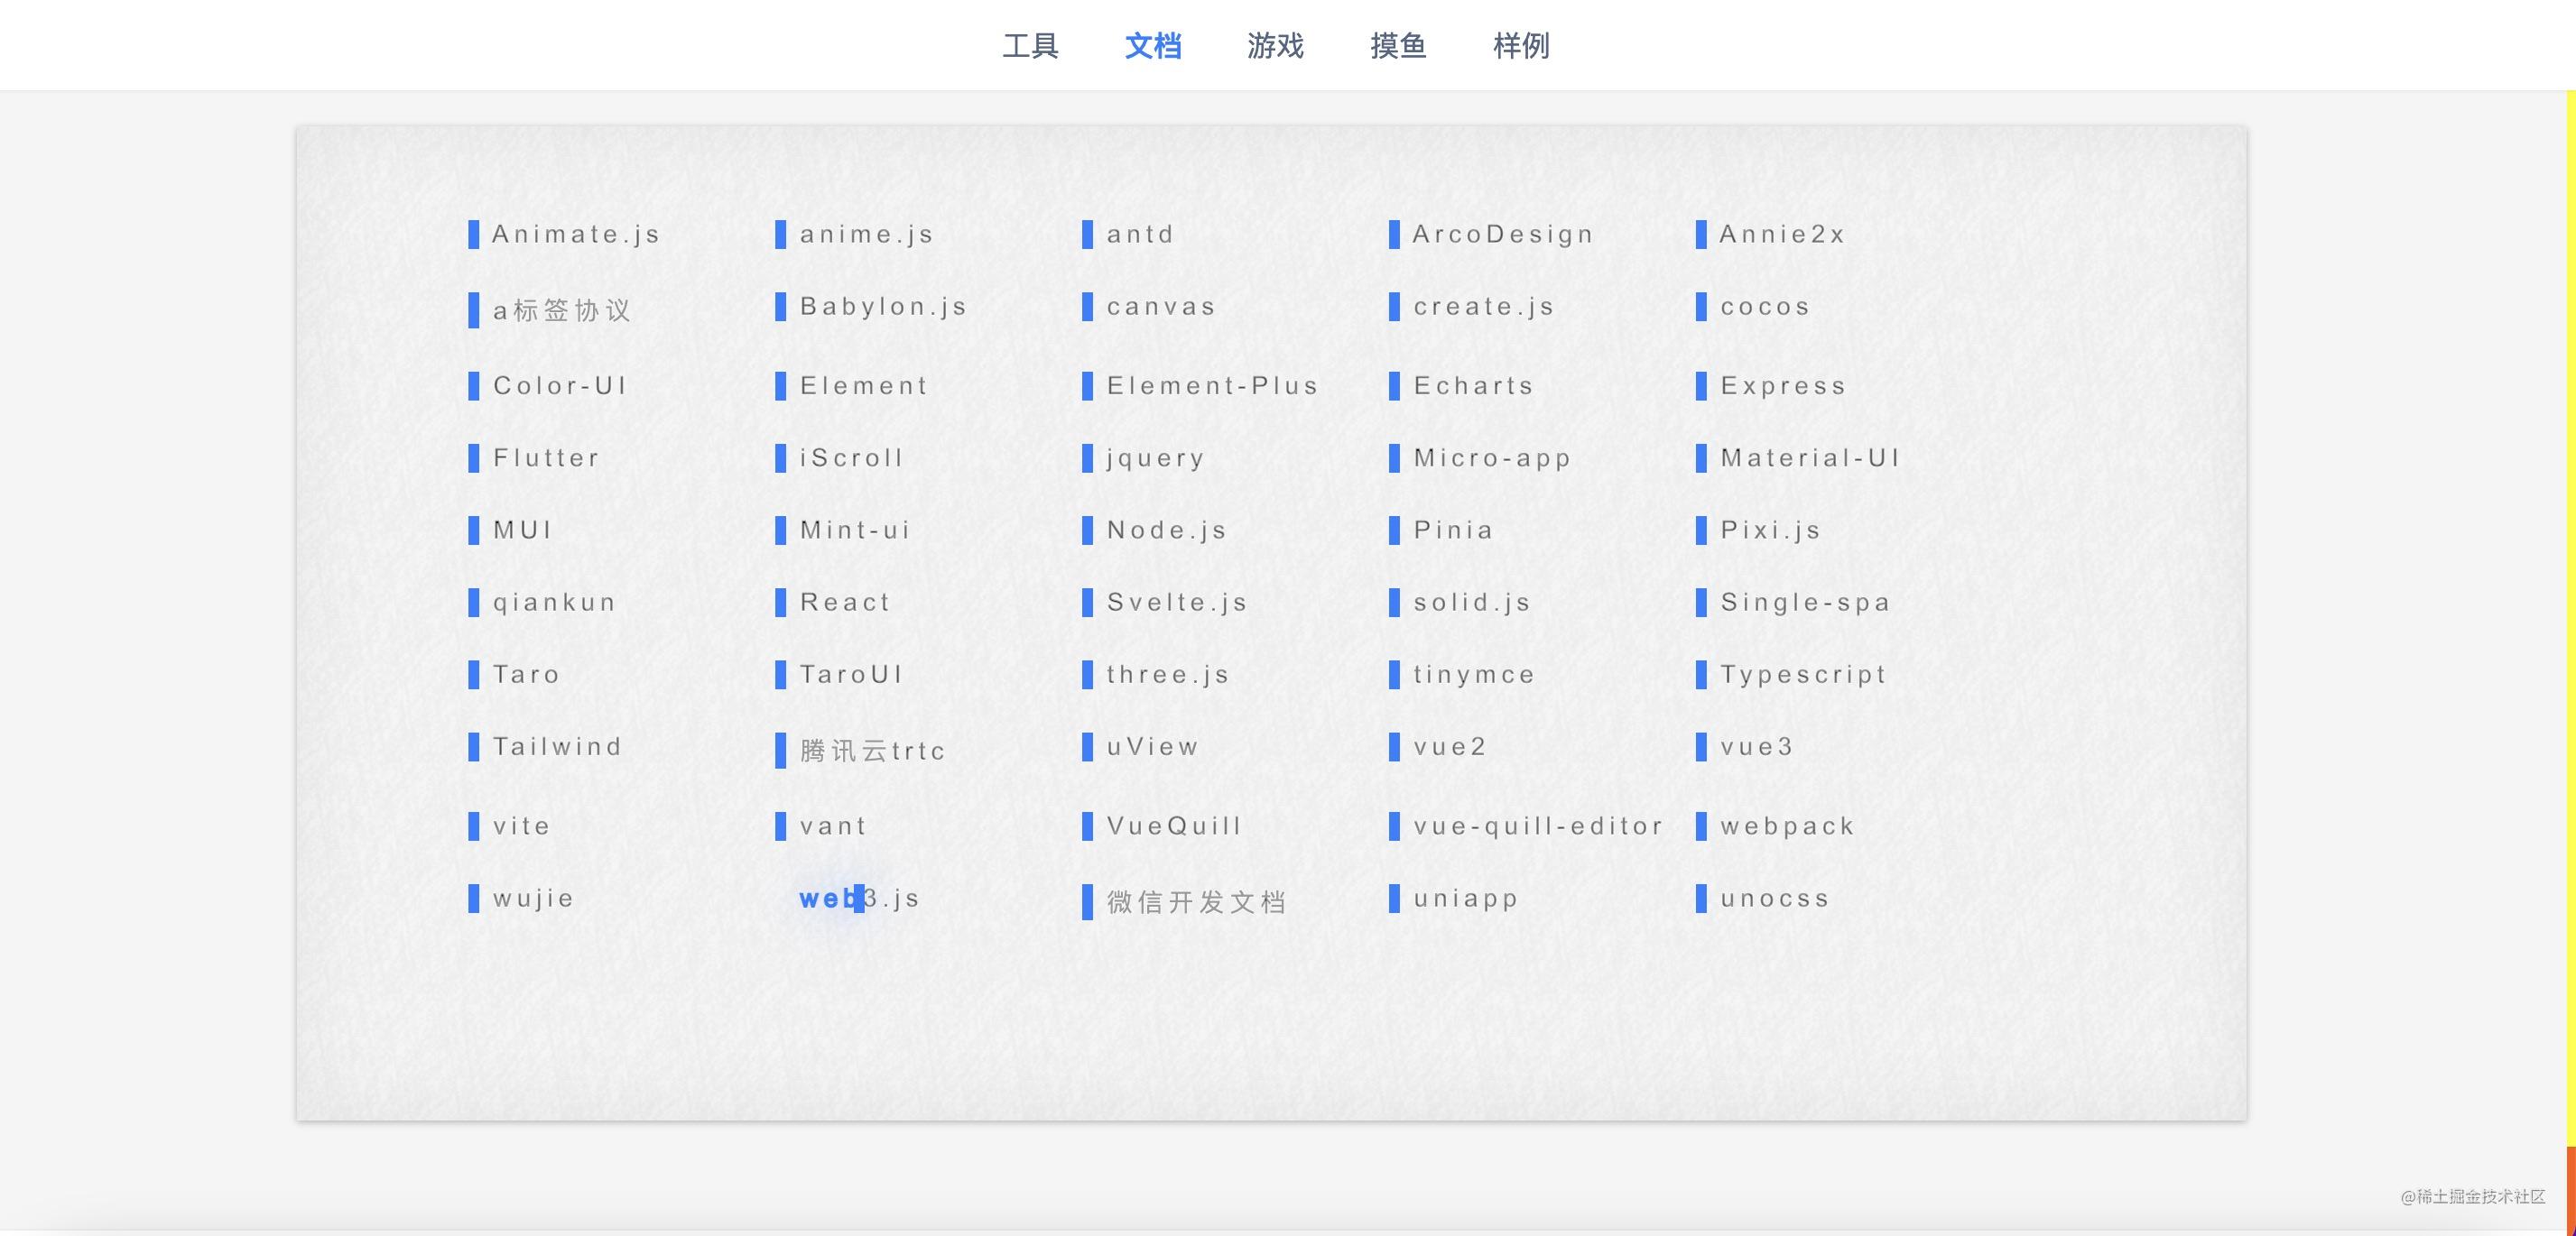Click the Echarts link
2576x1236 pixels.
click(1474, 386)
